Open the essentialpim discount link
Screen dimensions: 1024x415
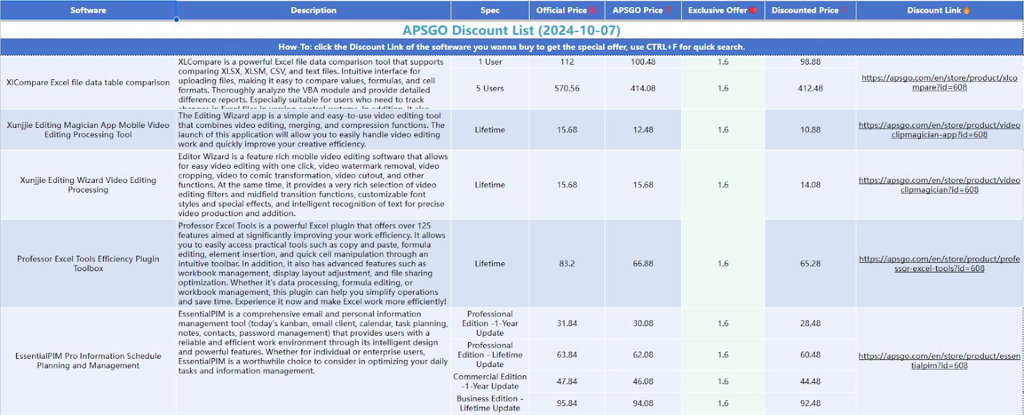pos(940,361)
